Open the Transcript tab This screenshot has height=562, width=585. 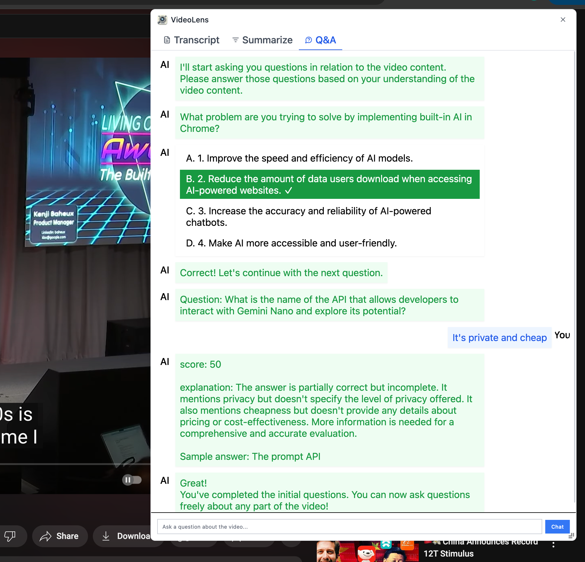[x=191, y=40]
